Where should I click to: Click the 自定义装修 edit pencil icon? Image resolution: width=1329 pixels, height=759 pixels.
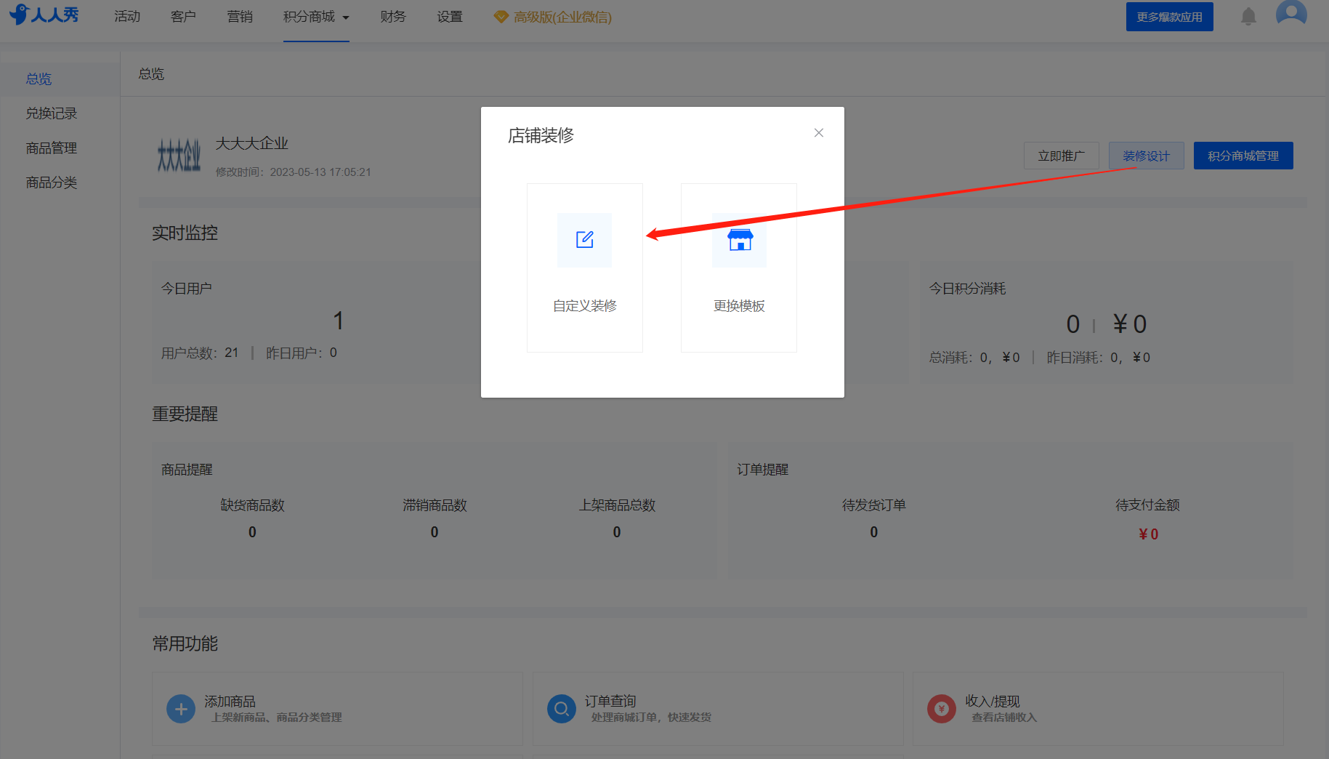point(584,240)
